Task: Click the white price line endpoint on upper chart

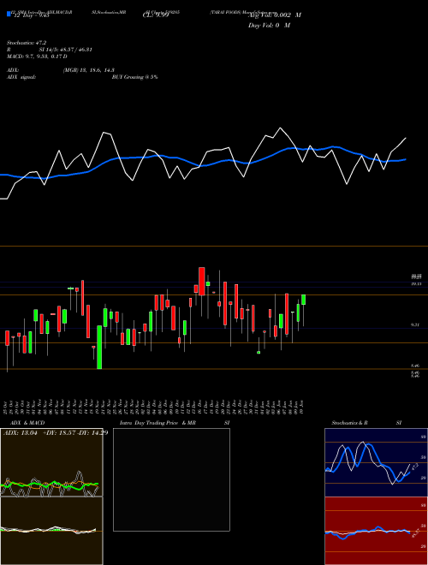Action: [x=406, y=138]
